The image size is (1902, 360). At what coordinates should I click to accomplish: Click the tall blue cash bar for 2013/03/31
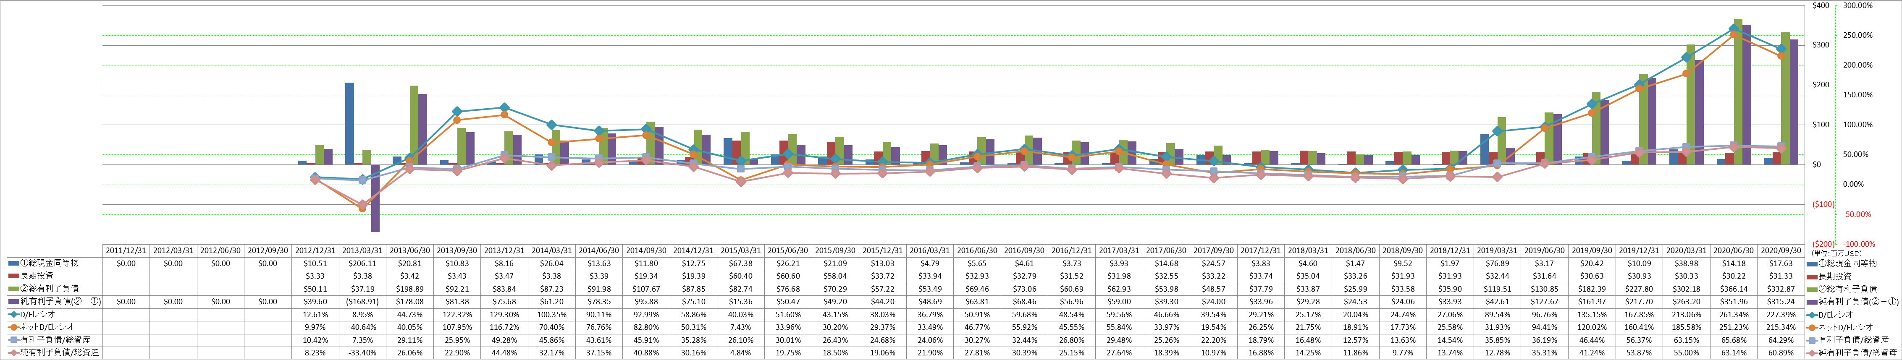click(x=349, y=123)
